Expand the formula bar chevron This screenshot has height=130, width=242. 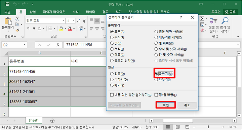point(239,45)
